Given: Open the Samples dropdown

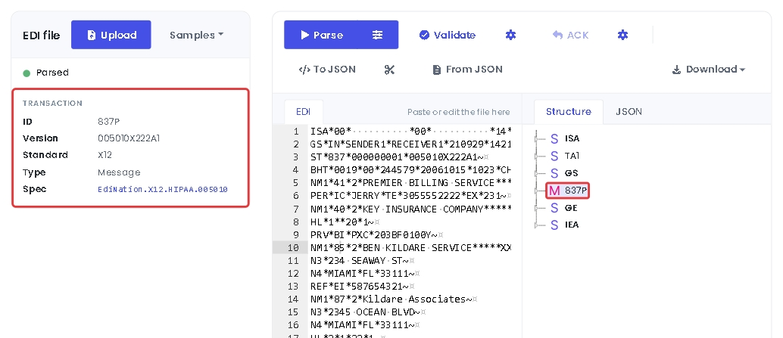Looking at the screenshot, I should 196,35.
